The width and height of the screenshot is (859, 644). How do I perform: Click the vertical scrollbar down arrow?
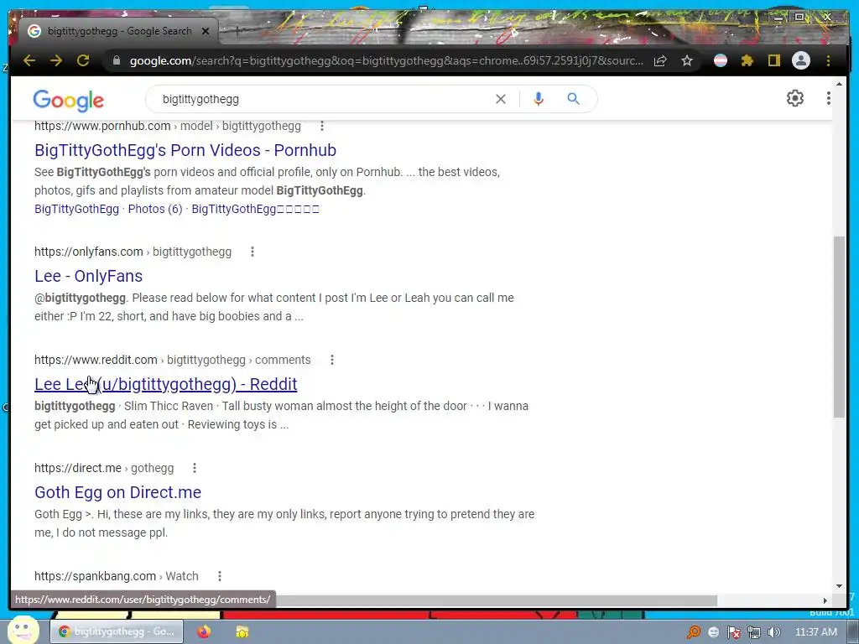[x=839, y=586]
